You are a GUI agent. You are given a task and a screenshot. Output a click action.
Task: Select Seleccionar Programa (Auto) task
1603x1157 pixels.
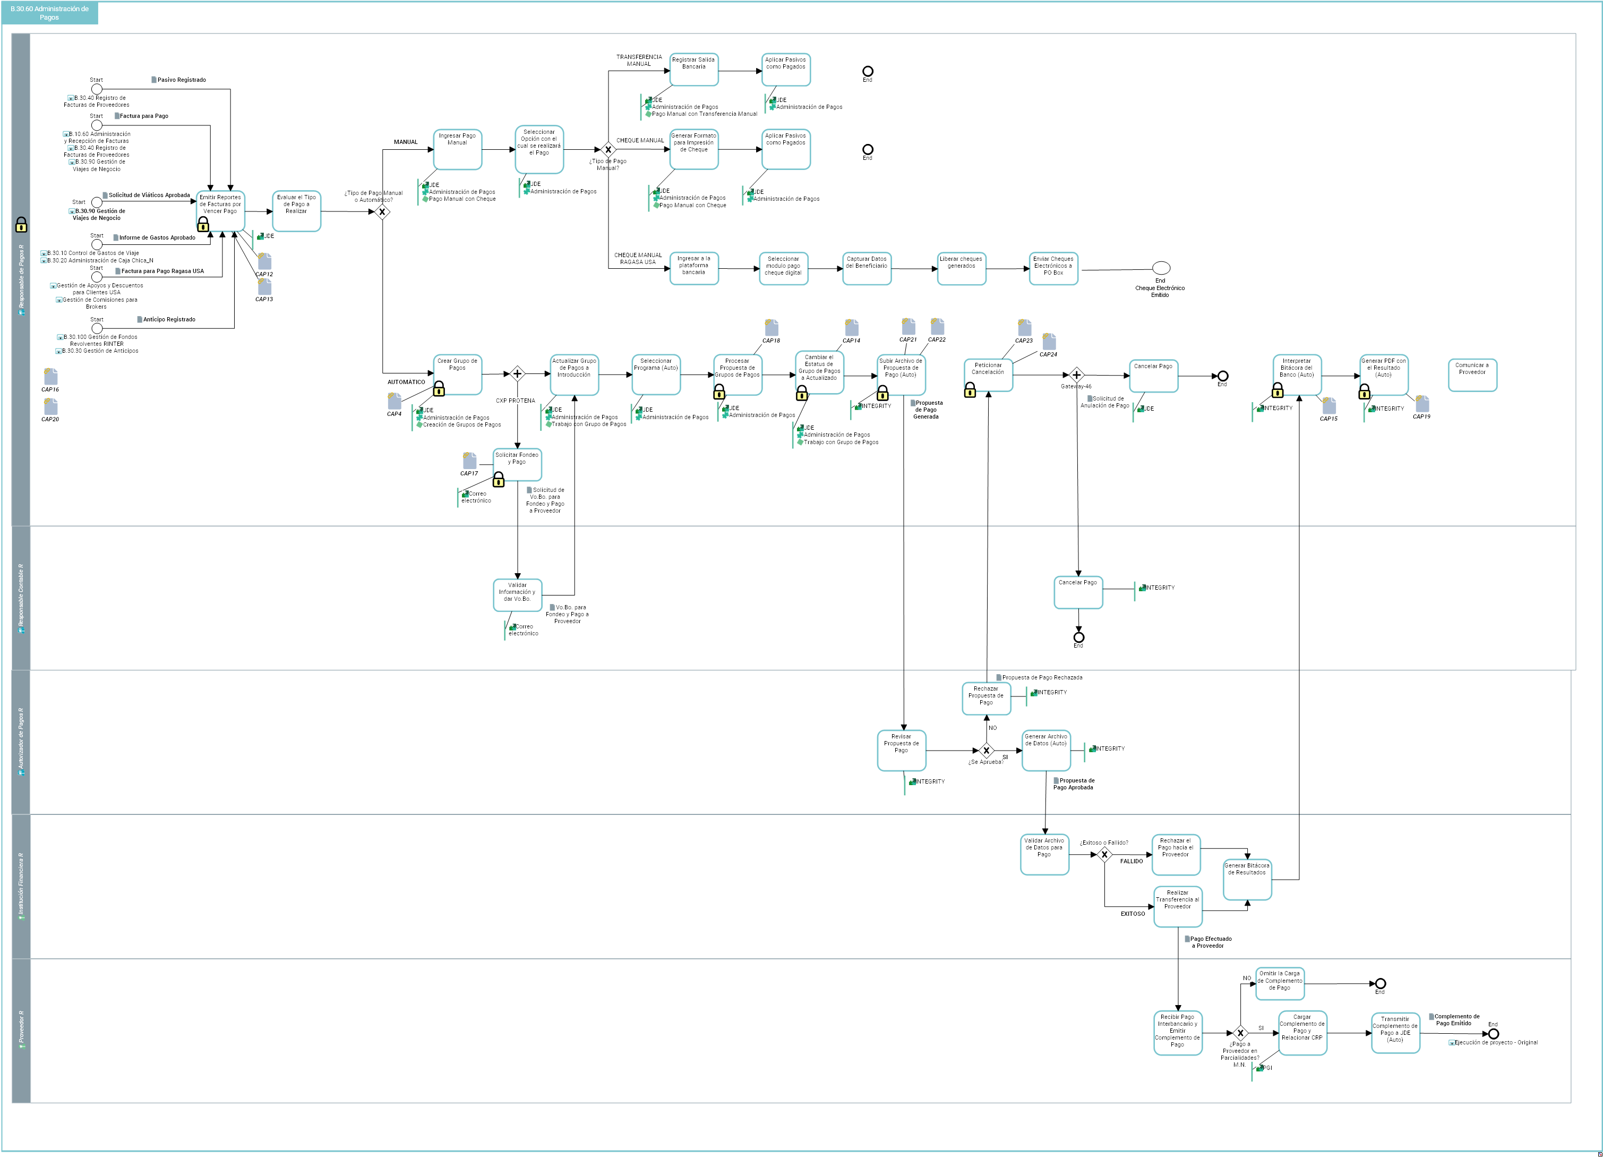(x=656, y=375)
